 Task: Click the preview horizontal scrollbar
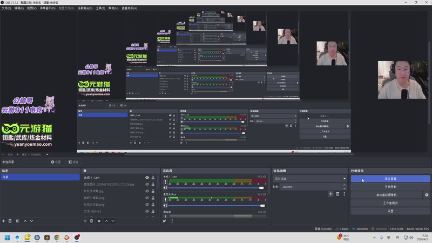click(239, 154)
